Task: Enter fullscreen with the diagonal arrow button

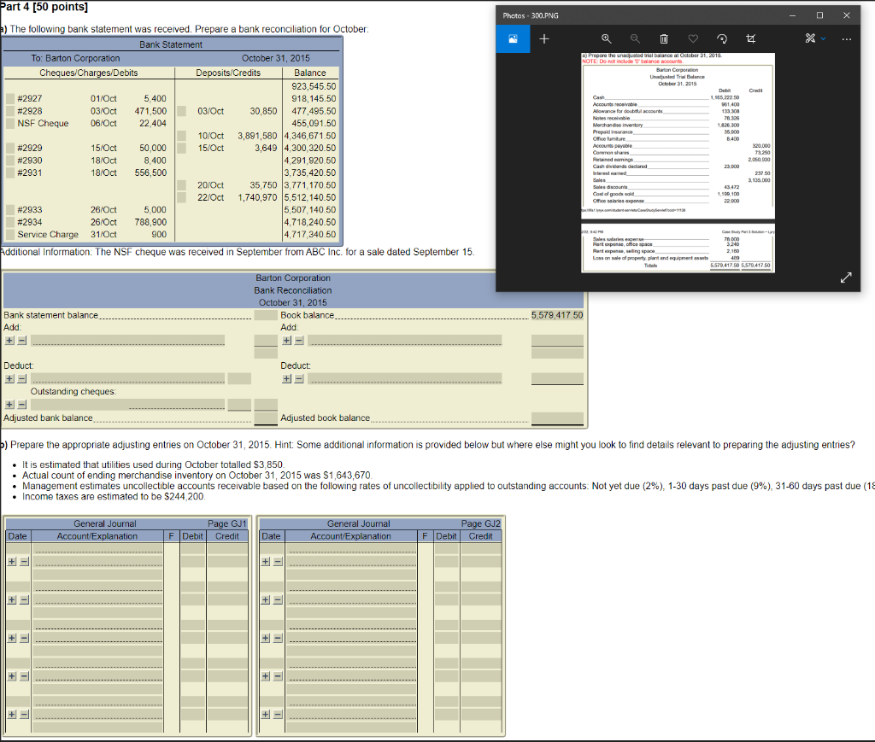Action: point(846,278)
